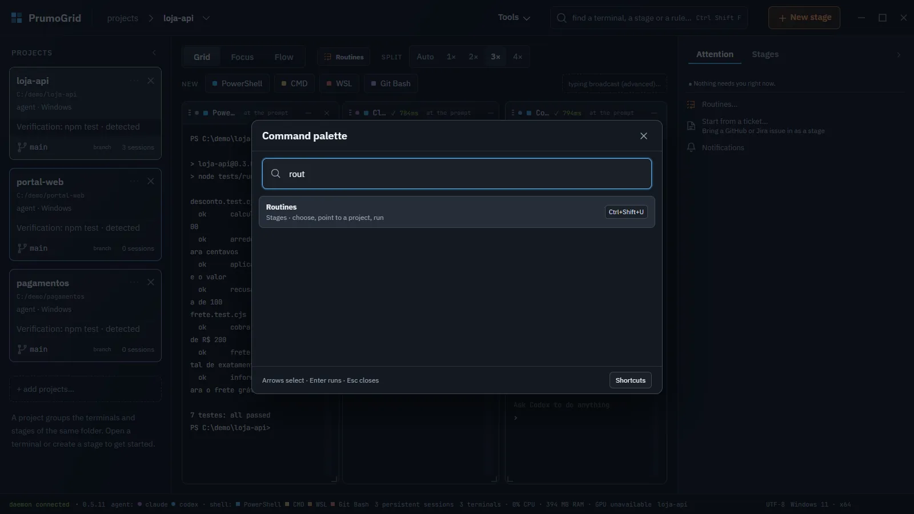Select the Attention tab

coord(715,54)
